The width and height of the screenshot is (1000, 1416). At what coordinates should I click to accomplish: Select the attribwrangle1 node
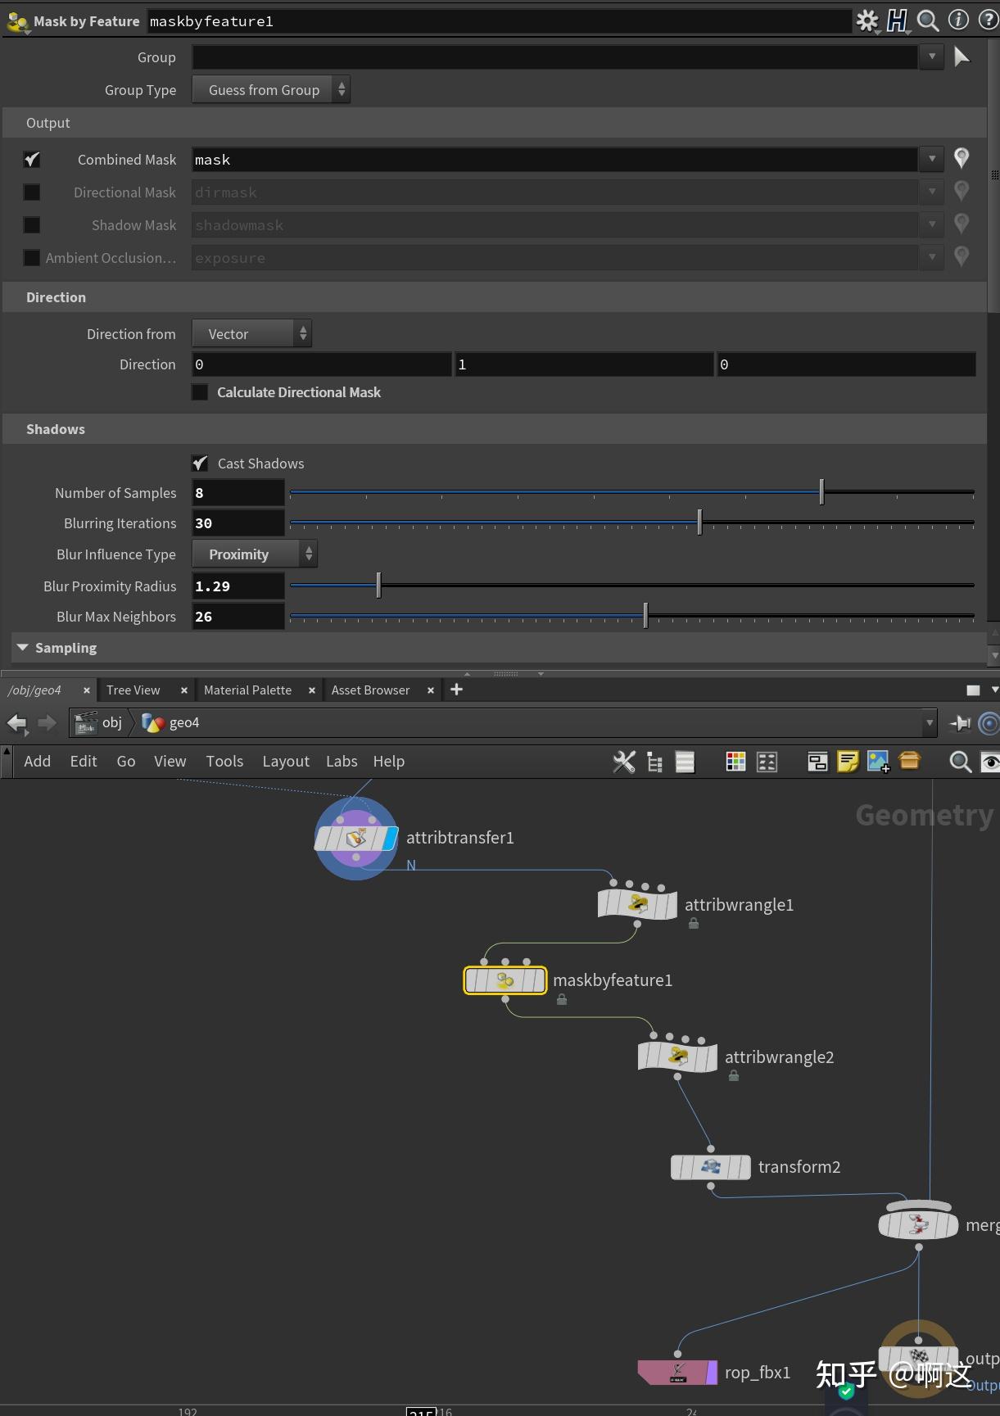637,904
